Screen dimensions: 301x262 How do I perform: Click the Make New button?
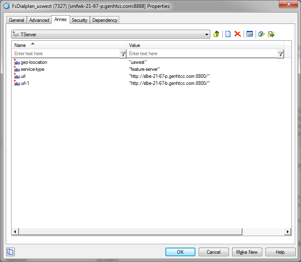click(247, 252)
